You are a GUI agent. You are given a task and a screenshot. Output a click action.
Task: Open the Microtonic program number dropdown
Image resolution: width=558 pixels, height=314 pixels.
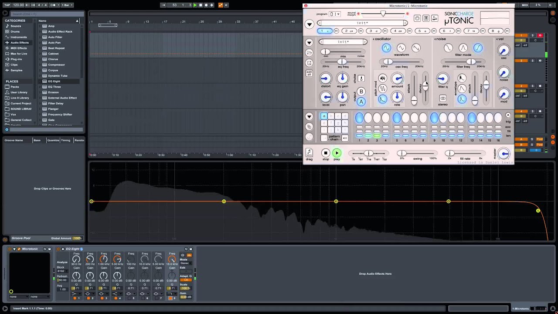pyautogui.click(x=334, y=14)
